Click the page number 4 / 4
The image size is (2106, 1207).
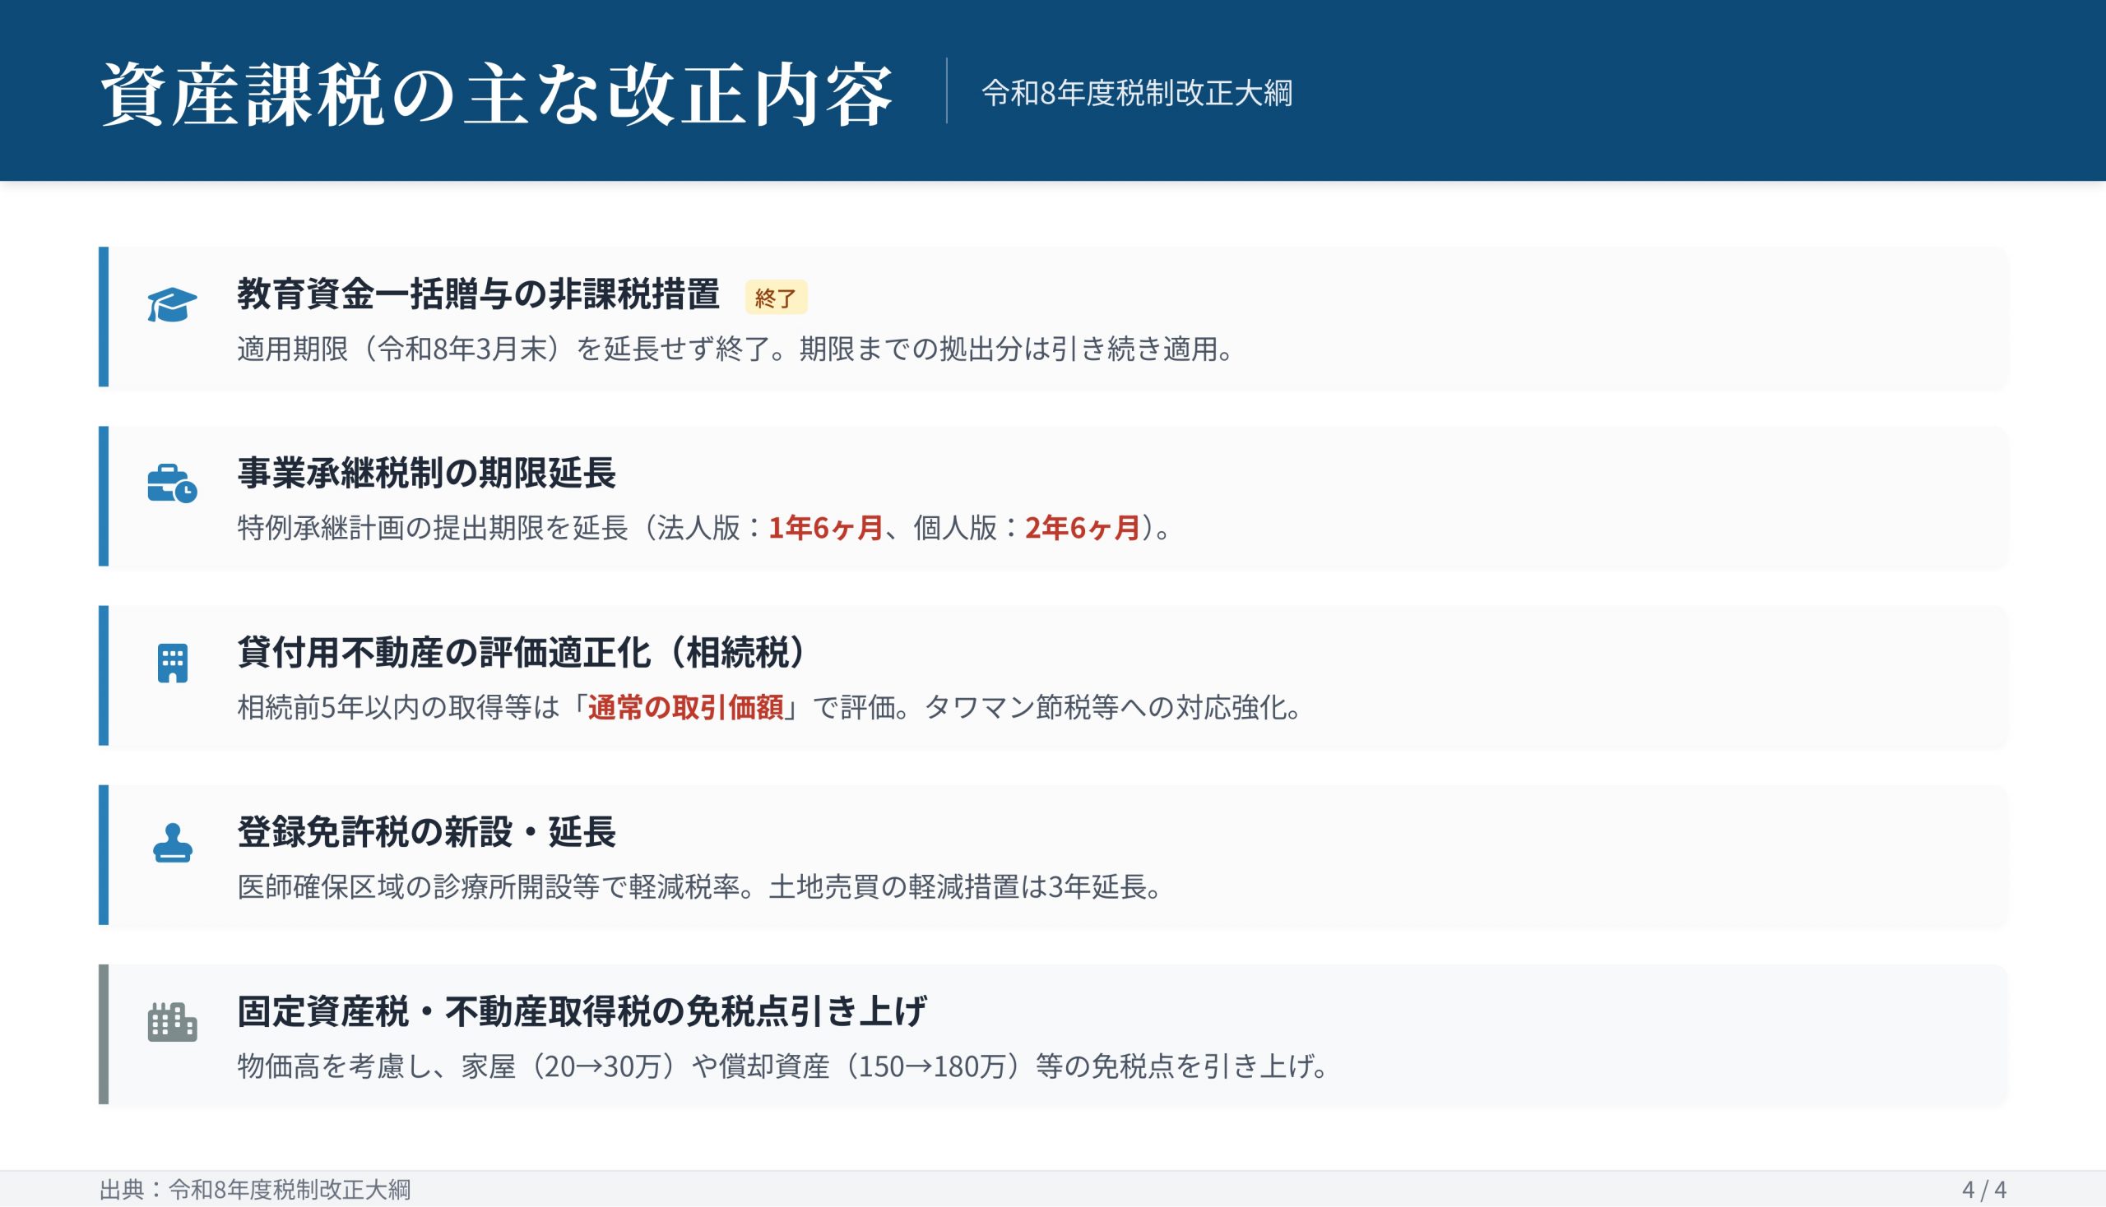click(1983, 1190)
